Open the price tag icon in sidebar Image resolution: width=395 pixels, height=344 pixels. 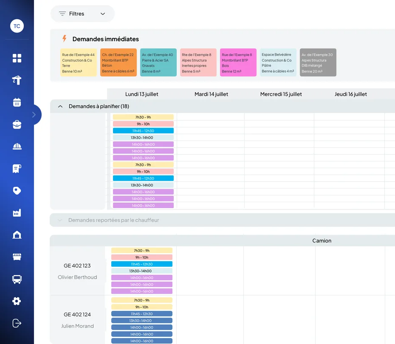17,191
